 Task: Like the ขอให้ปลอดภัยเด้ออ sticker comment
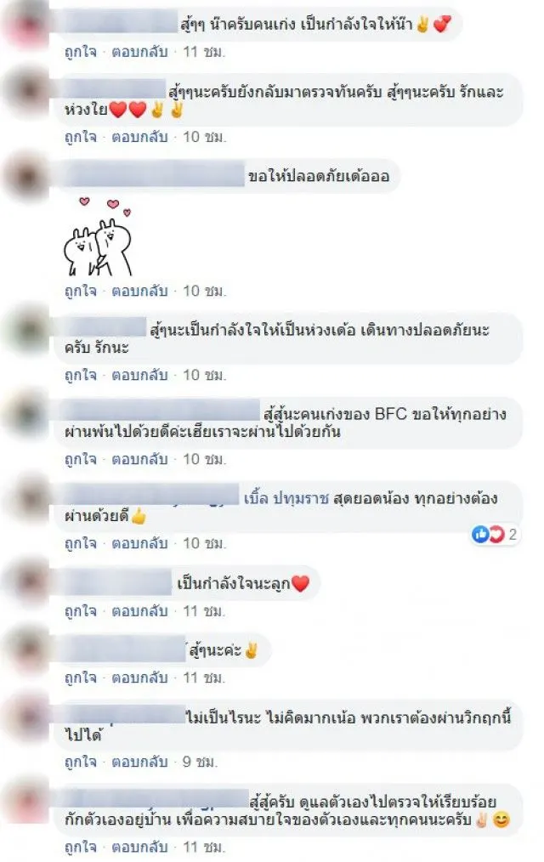coord(80,290)
